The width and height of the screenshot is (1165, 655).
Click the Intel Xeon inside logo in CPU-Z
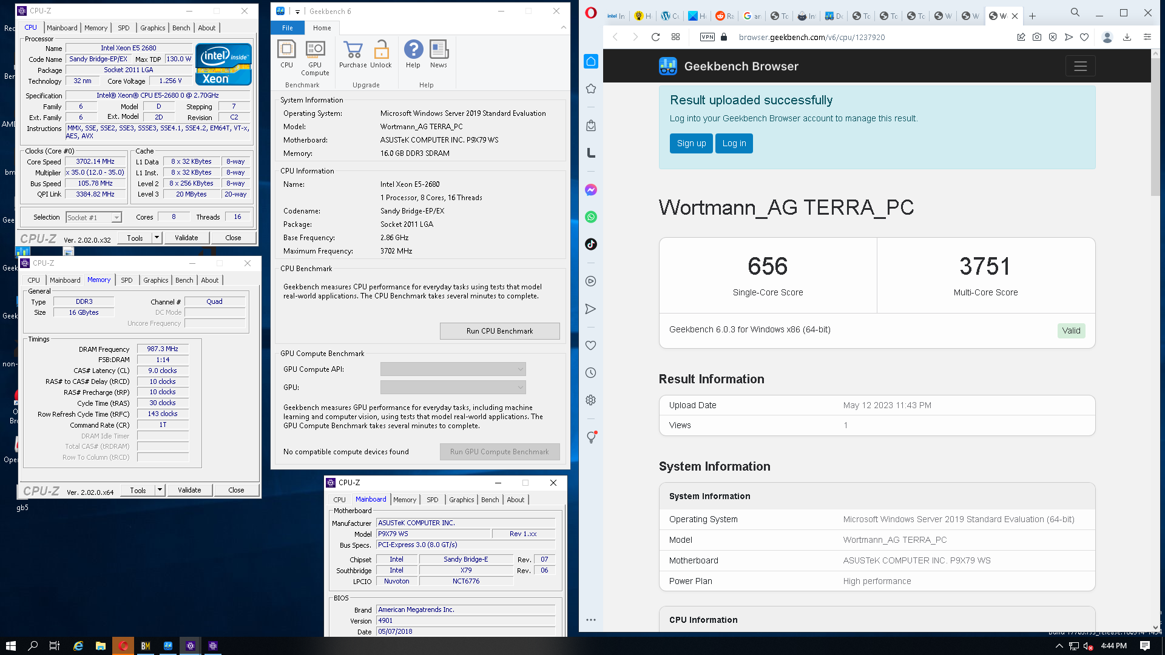223,64
